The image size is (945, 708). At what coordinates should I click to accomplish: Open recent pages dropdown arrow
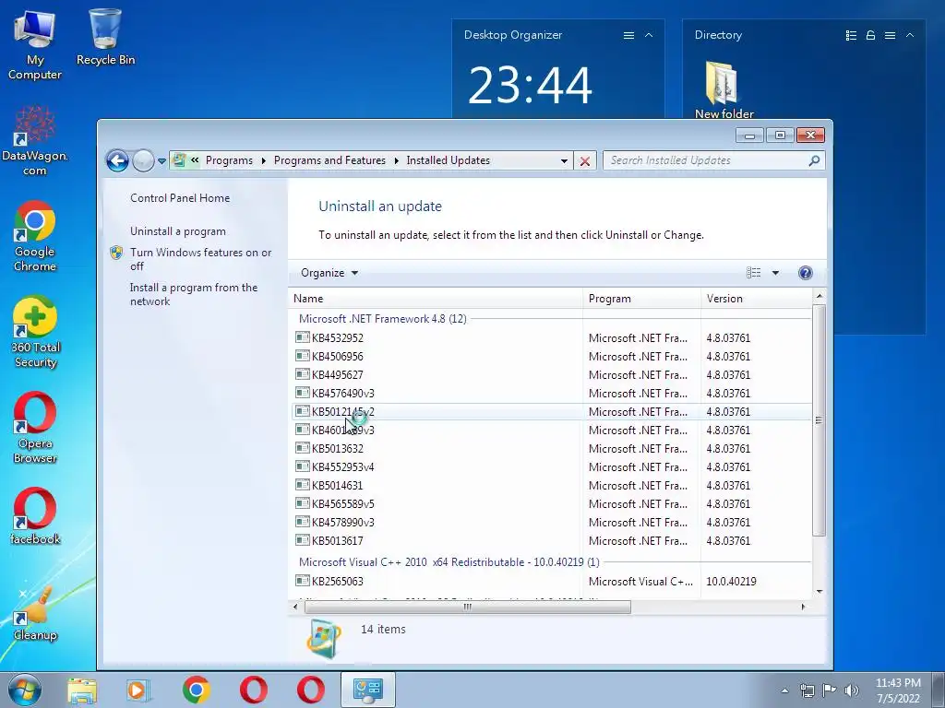tap(161, 160)
